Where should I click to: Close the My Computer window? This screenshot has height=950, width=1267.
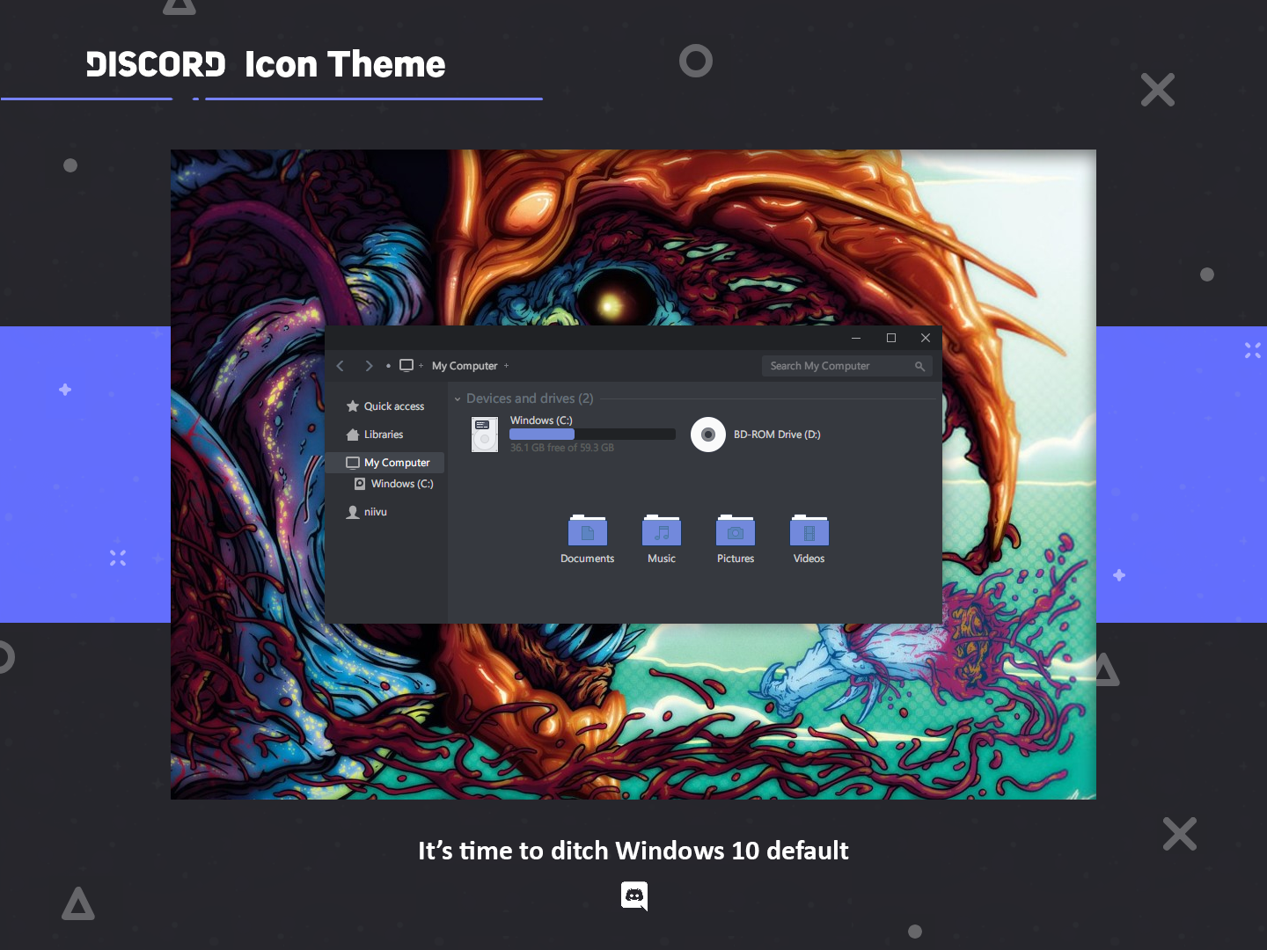926,338
